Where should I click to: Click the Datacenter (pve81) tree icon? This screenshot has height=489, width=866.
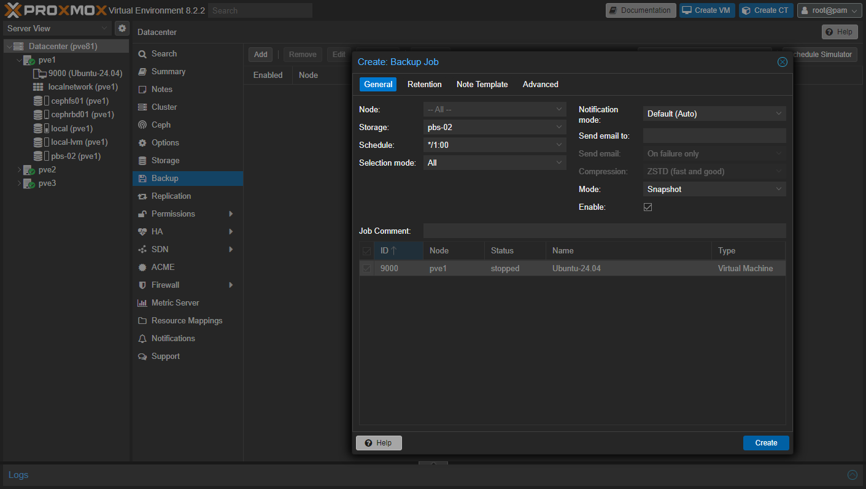[18, 47]
